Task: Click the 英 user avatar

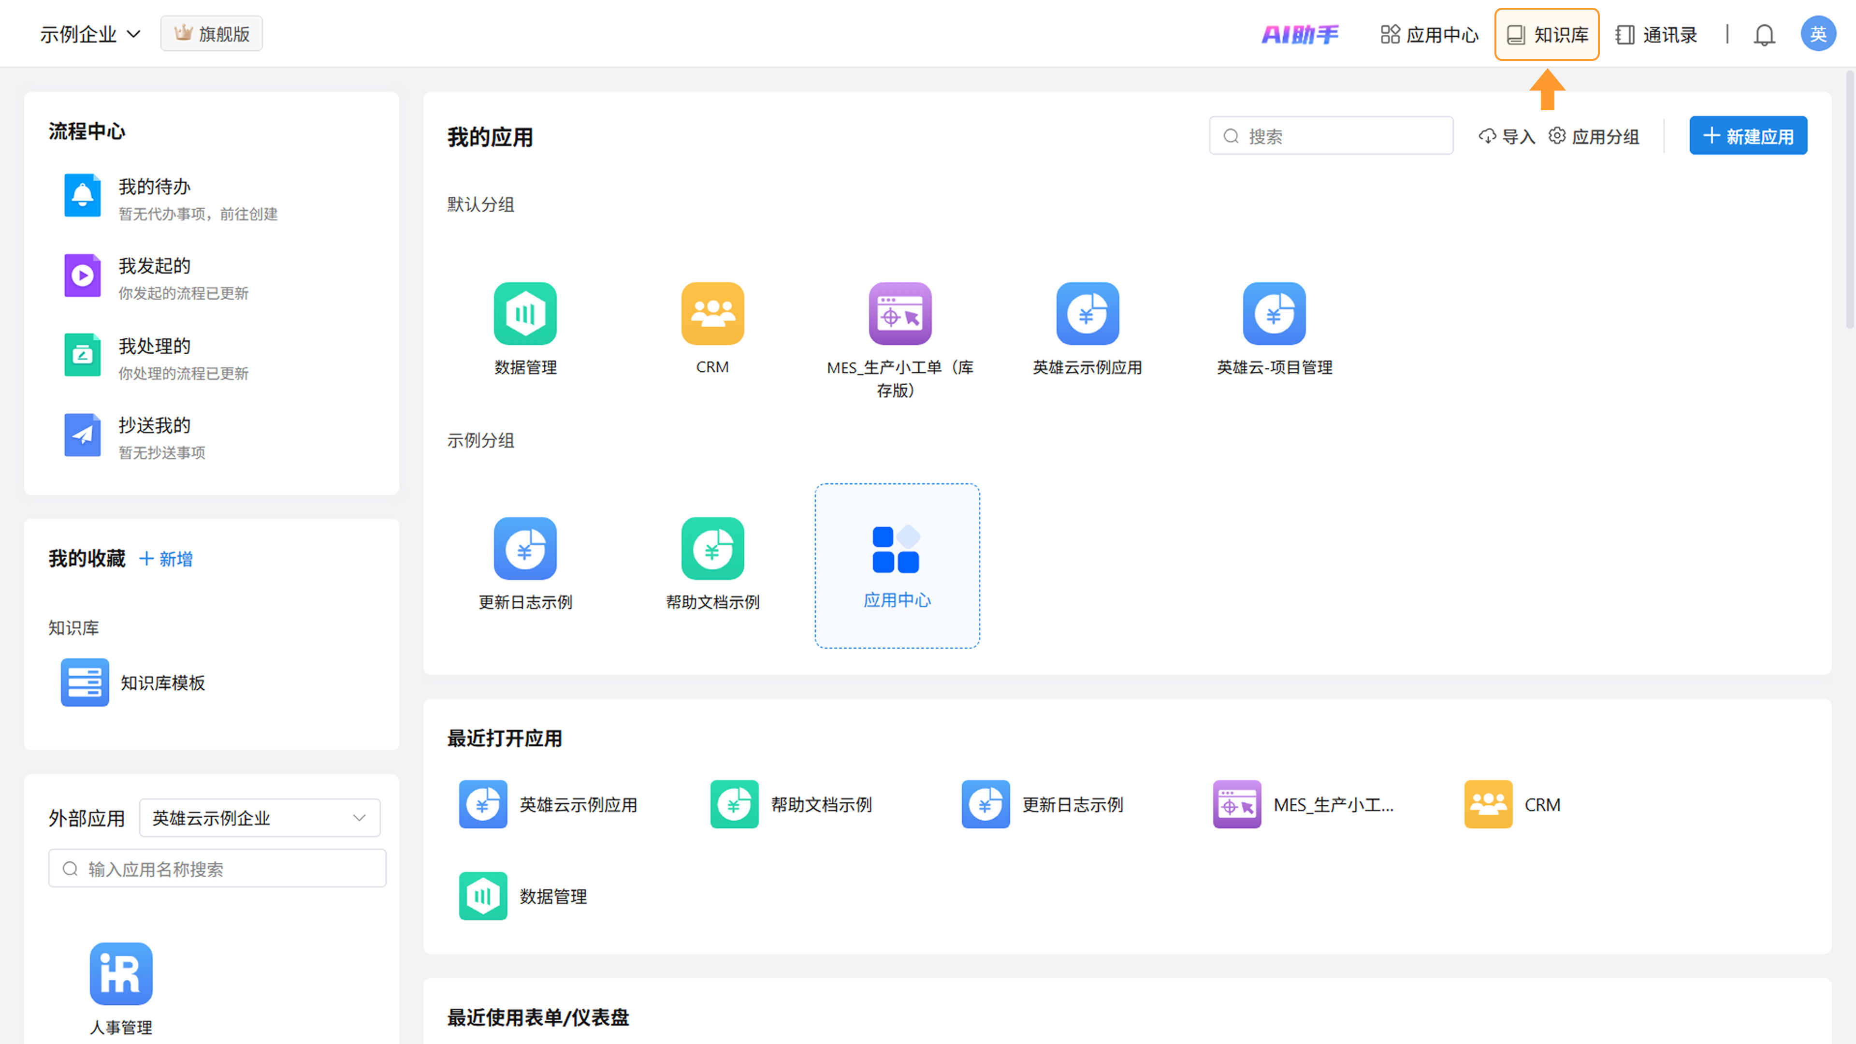Action: (x=1817, y=35)
